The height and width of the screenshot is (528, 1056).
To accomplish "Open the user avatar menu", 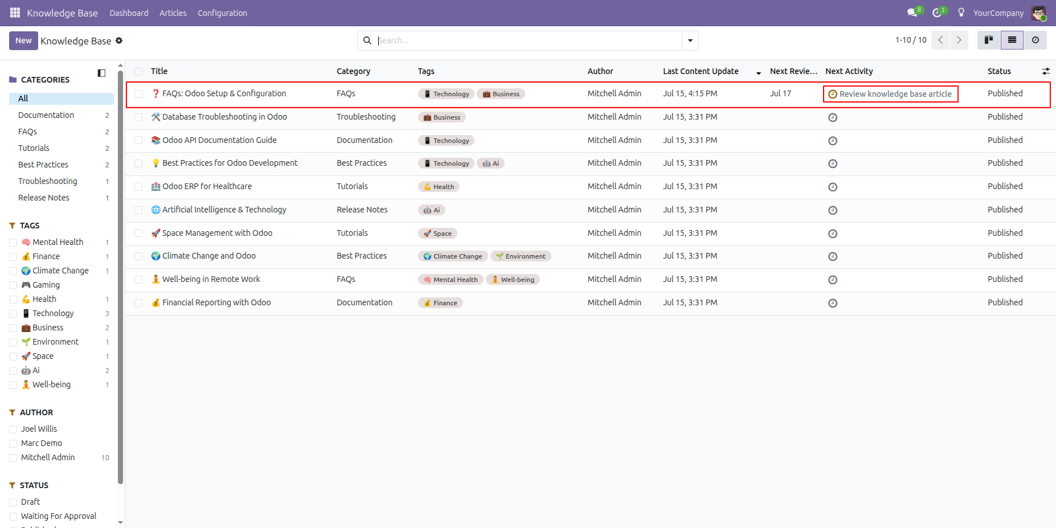I will pyautogui.click(x=1039, y=13).
